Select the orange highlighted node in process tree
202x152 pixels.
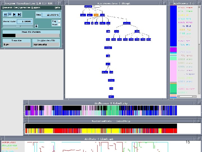pyautogui.click(x=96, y=15)
